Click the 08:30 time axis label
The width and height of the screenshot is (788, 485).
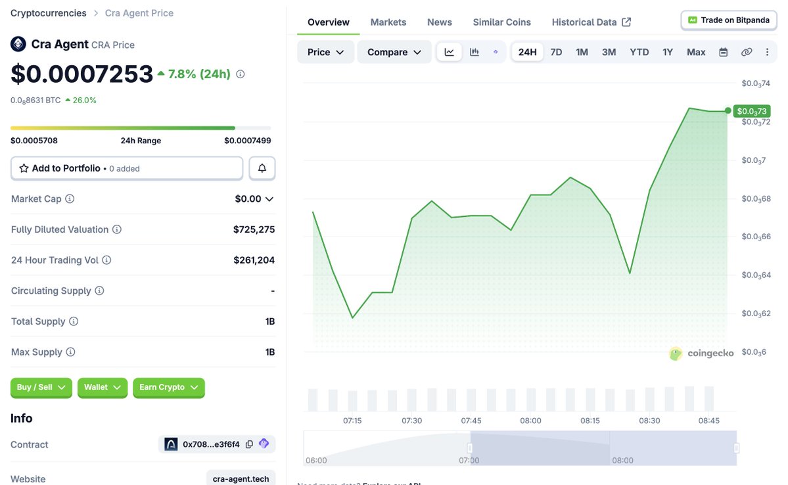pos(649,420)
